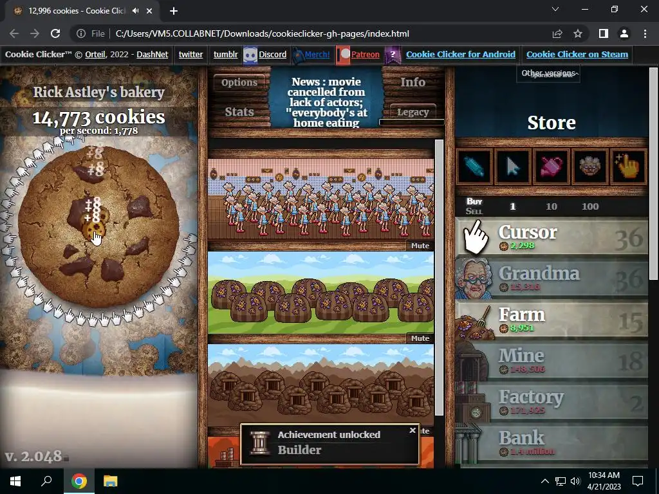Open the volume control in tray
This screenshot has width=659, height=494.
click(575, 481)
